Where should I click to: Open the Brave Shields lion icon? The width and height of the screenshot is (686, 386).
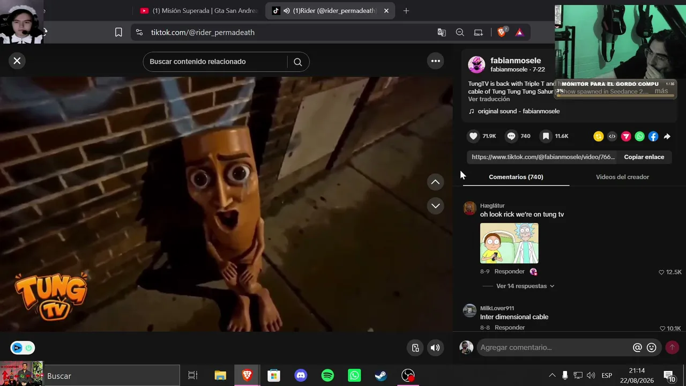[502, 32]
